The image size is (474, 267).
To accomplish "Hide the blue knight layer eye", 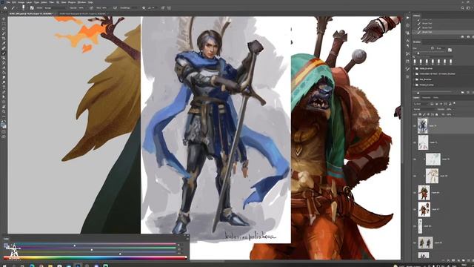I will (415, 125).
